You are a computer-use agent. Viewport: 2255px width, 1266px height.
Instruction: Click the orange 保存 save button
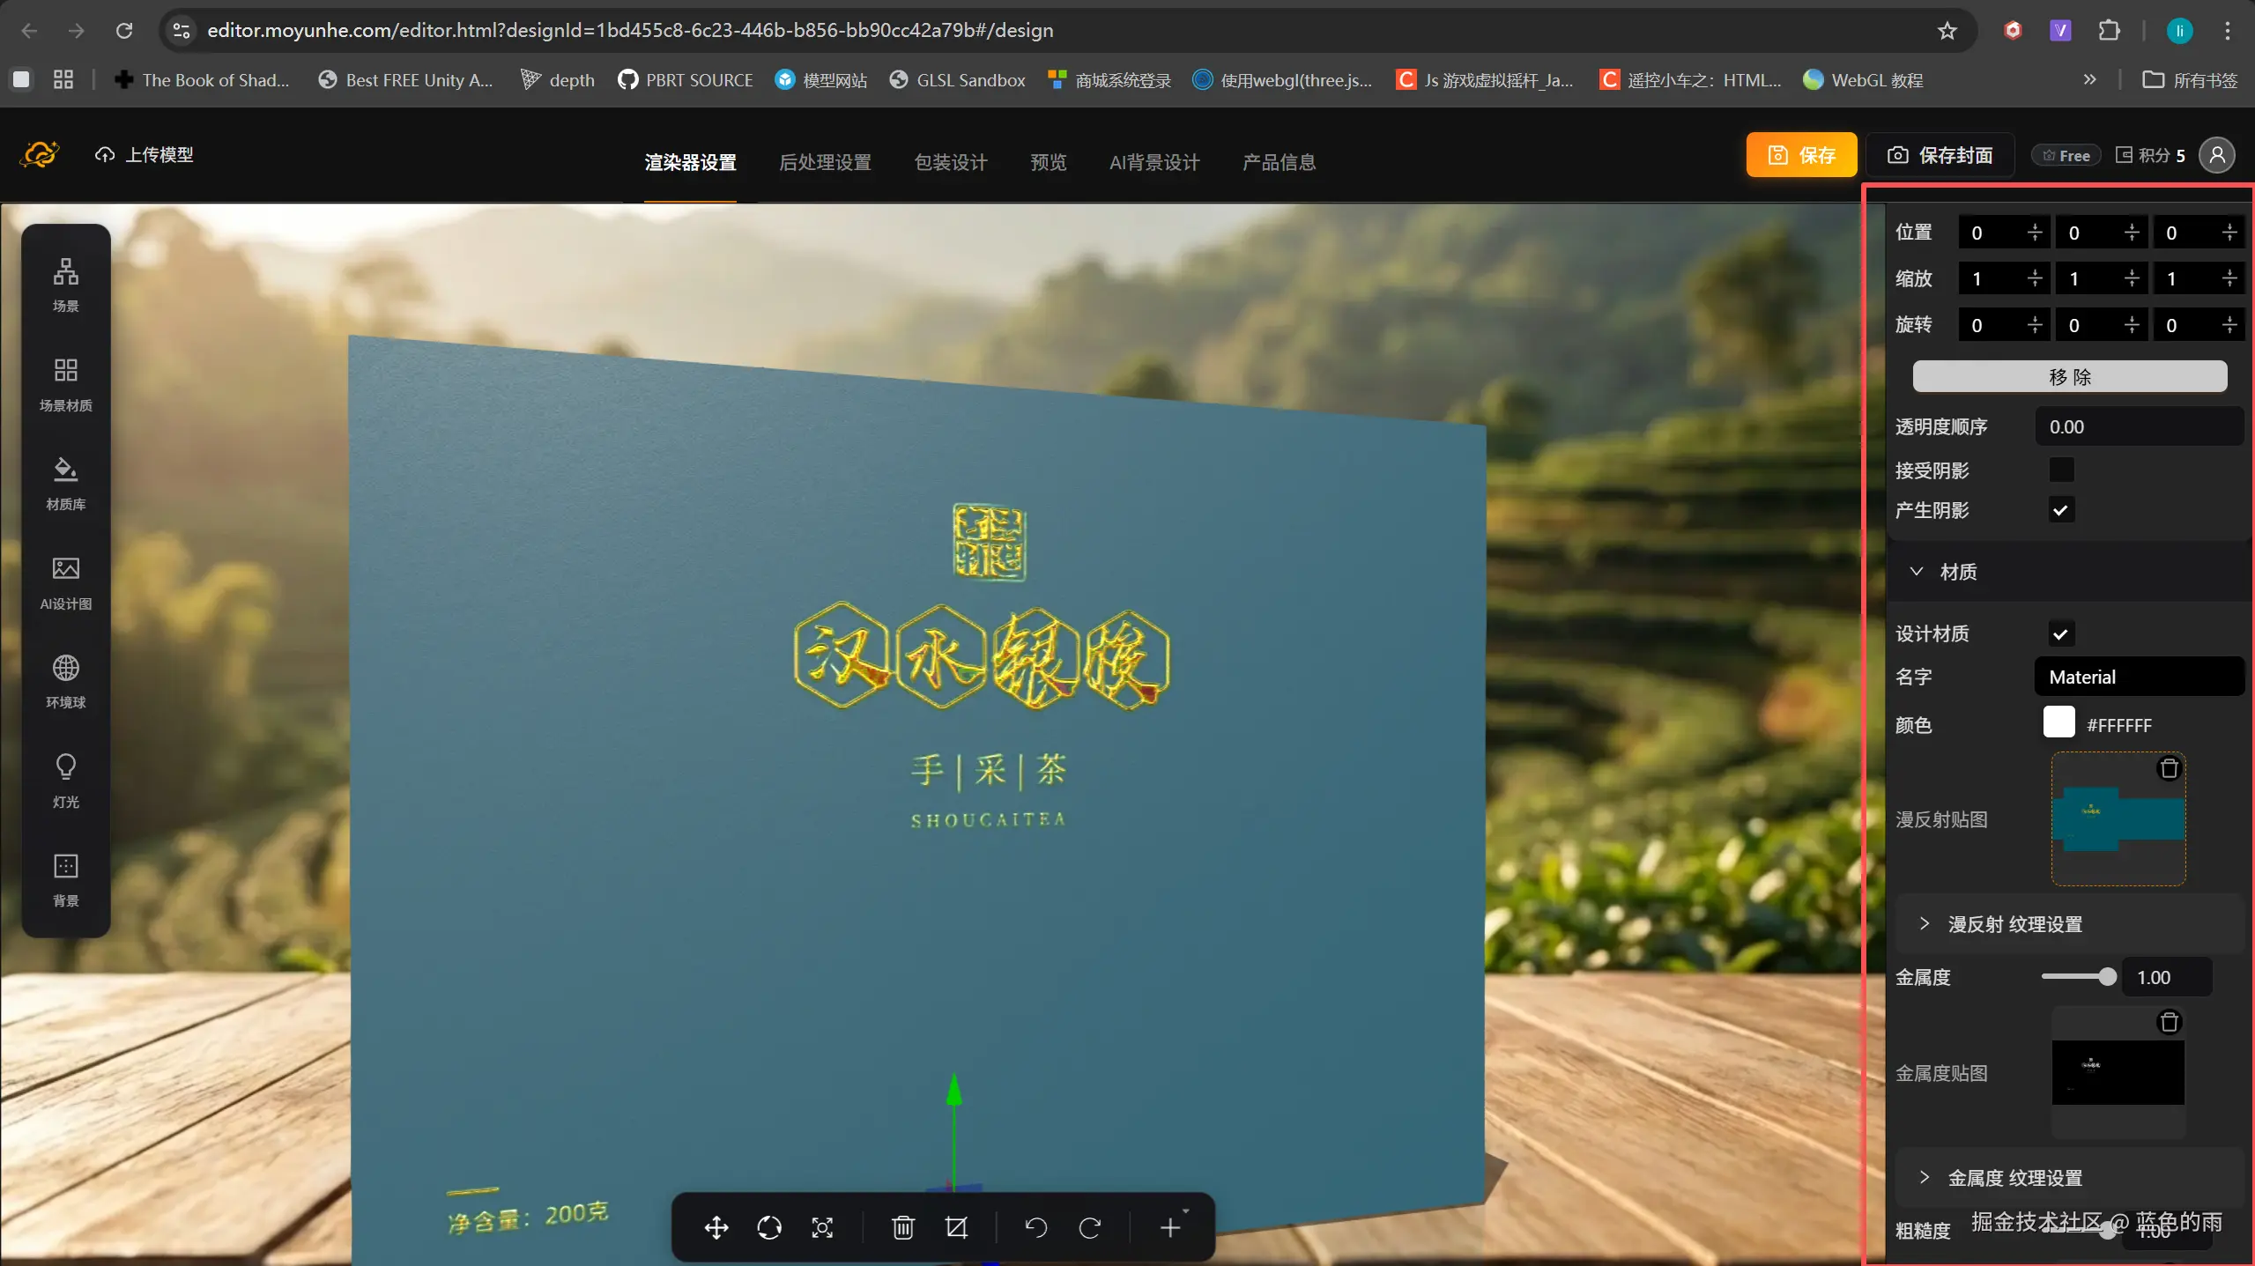click(1800, 155)
